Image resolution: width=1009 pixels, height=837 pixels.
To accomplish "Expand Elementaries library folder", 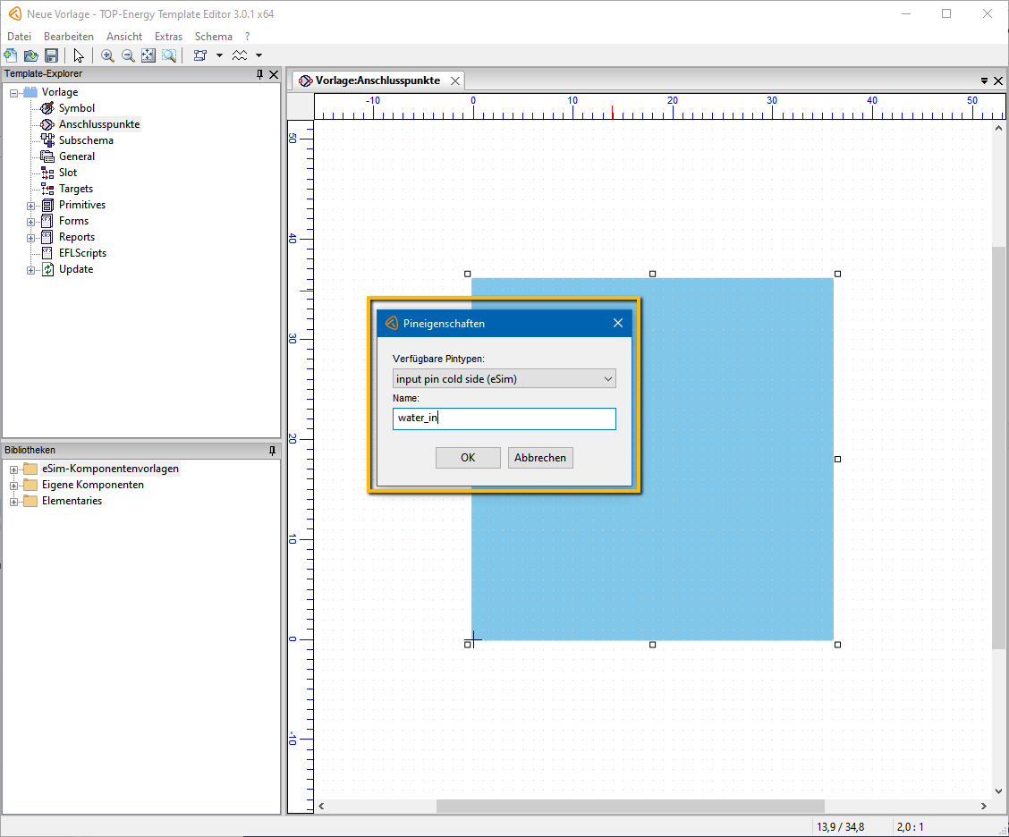I will (x=13, y=502).
